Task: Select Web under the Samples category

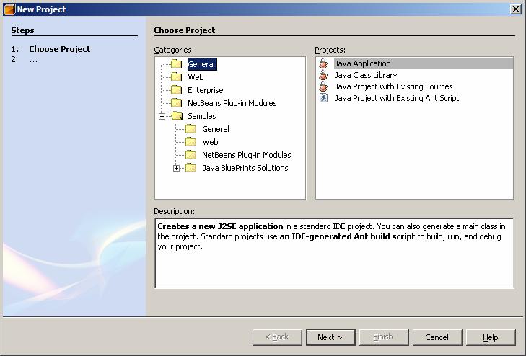Action: point(210,142)
